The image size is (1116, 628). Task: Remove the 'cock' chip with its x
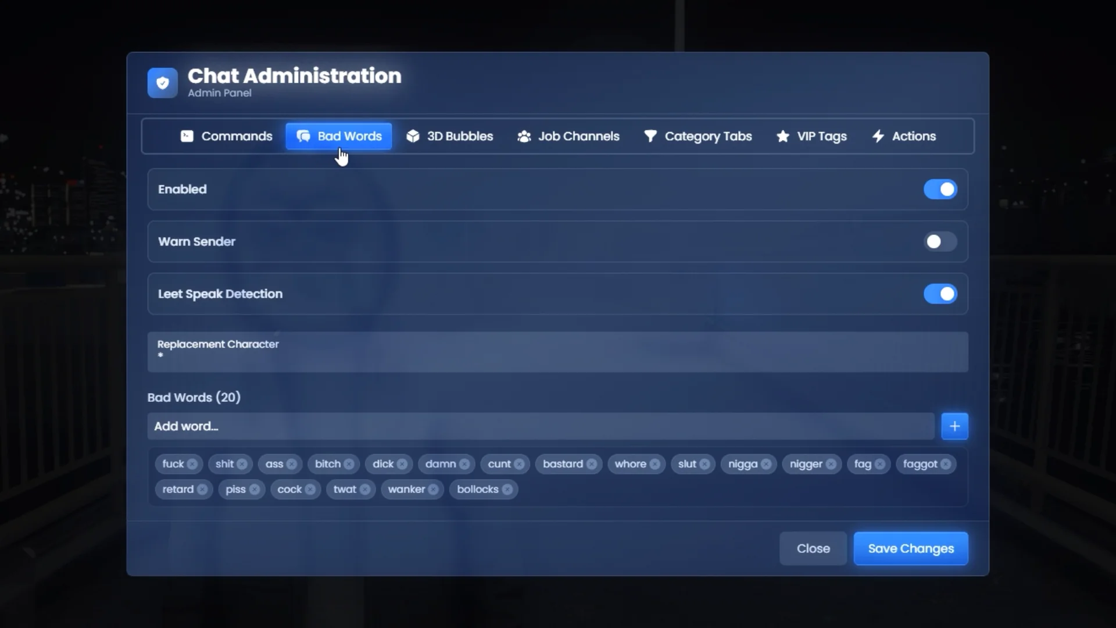(x=310, y=490)
